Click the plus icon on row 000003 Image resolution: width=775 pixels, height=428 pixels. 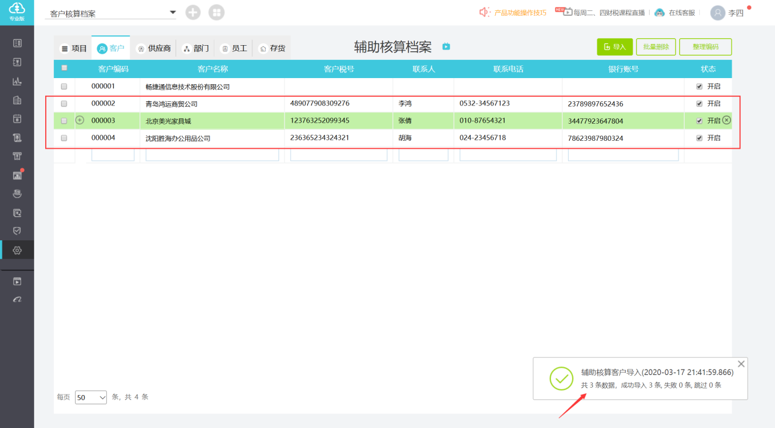click(x=79, y=121)
